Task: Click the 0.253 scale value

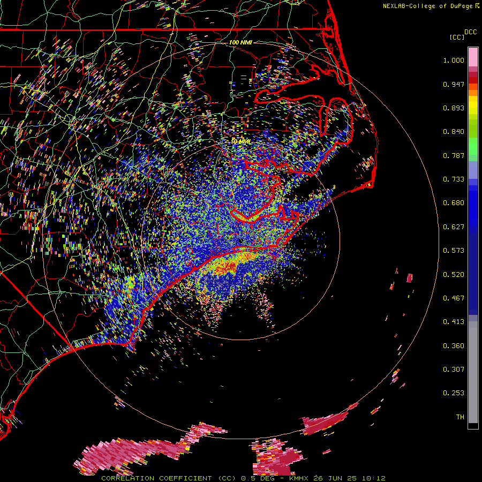Action: pyautogui.click(x=454, y=393)
